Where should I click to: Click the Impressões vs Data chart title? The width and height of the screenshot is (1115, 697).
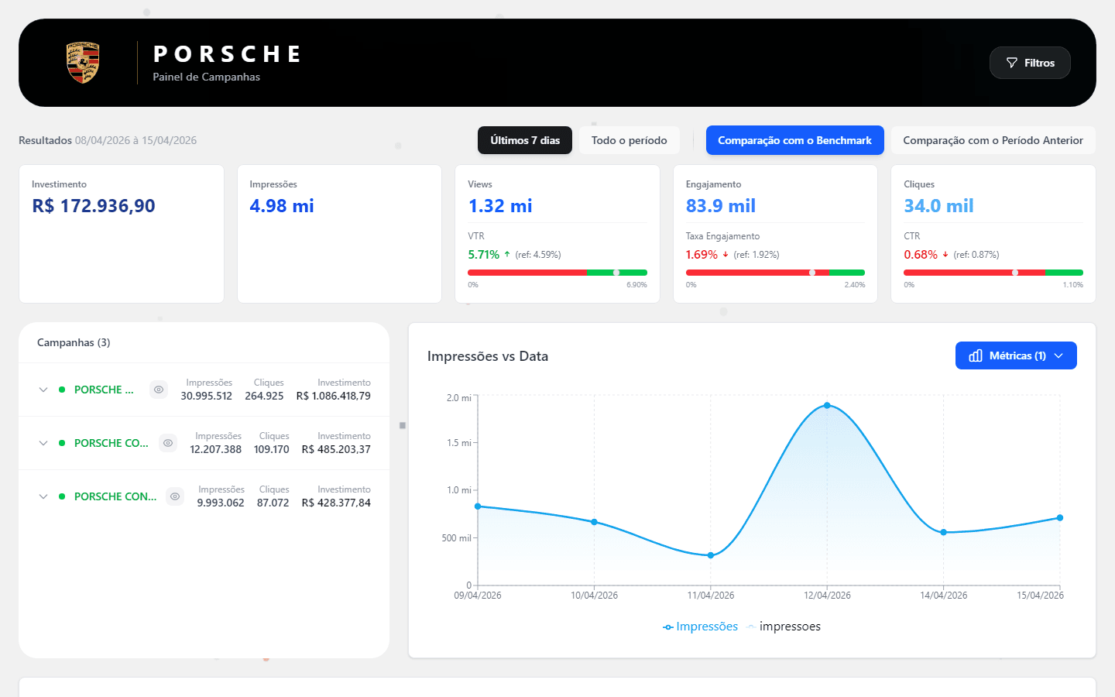pos(488,356)
